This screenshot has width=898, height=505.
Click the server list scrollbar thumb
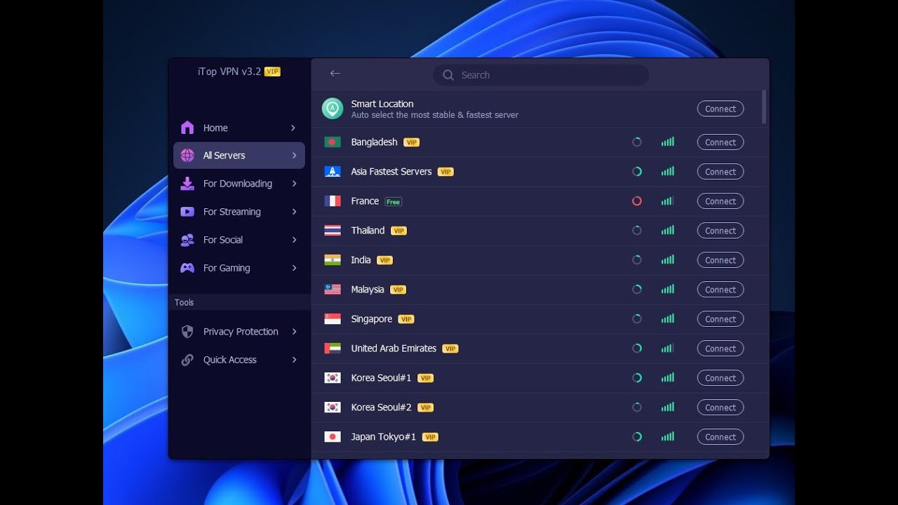coord(764,107)
